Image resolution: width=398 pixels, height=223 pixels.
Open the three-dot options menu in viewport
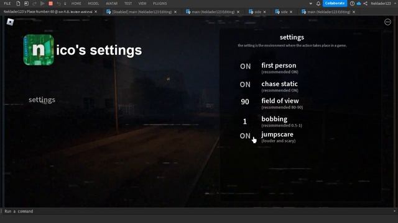(387, 22)
